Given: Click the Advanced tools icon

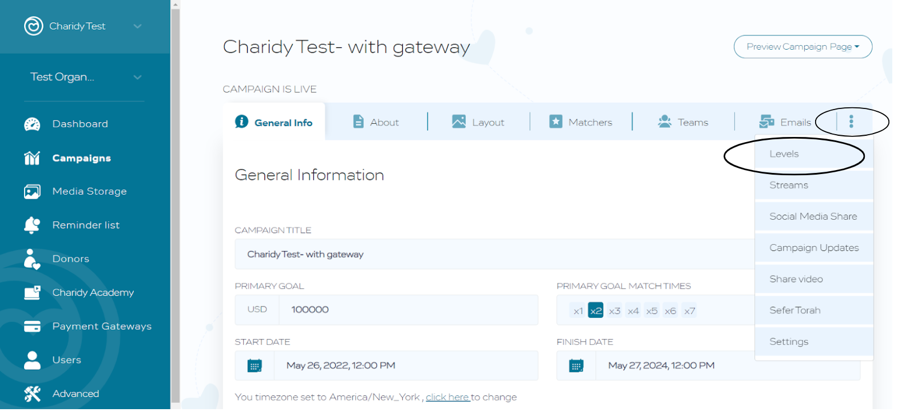Looking at the screenshot, I should (32, 394).
